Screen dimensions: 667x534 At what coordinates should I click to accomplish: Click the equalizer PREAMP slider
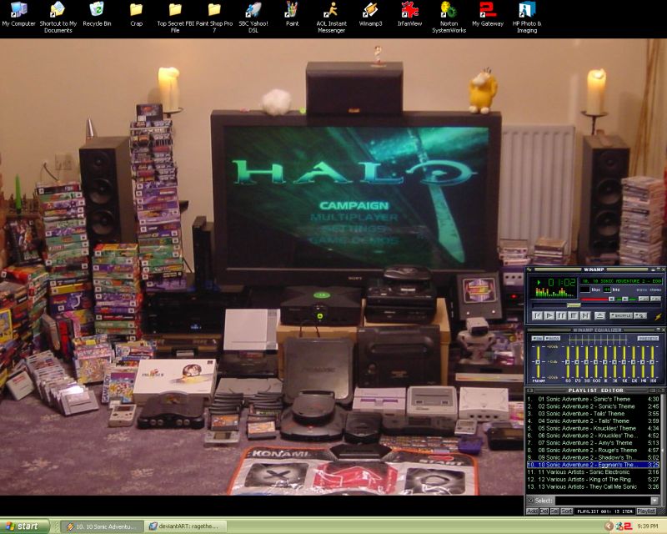(538, 362)
